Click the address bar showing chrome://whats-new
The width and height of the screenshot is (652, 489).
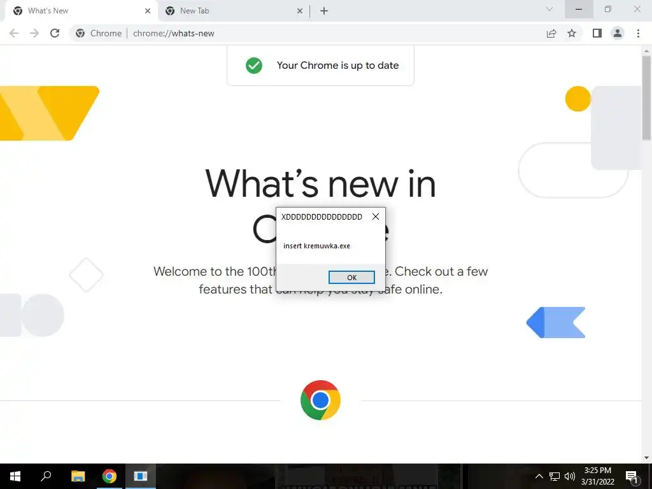pos(308,33)
